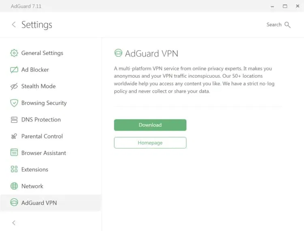Open the Parental Control section
The image size is (304, 231).
[x=42, y=136]
